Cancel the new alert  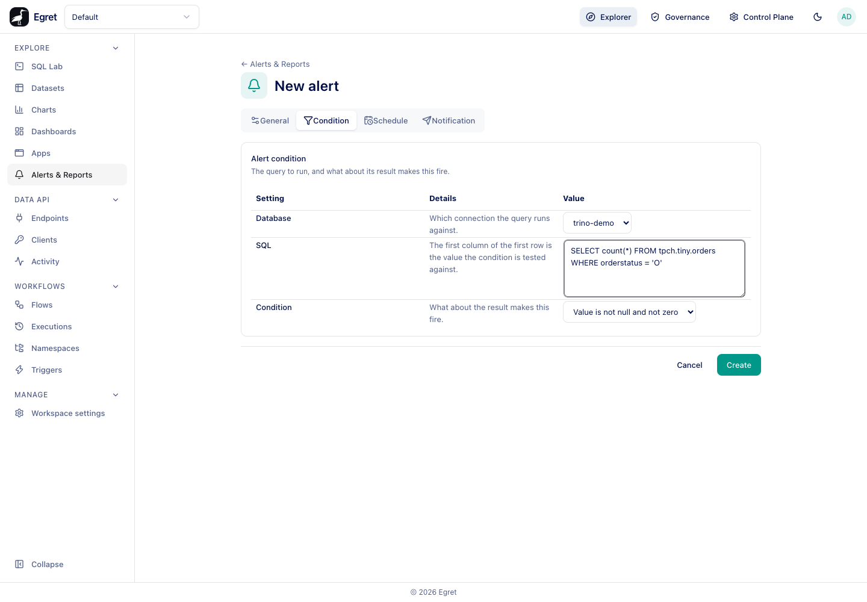click(x=689, y=365)
